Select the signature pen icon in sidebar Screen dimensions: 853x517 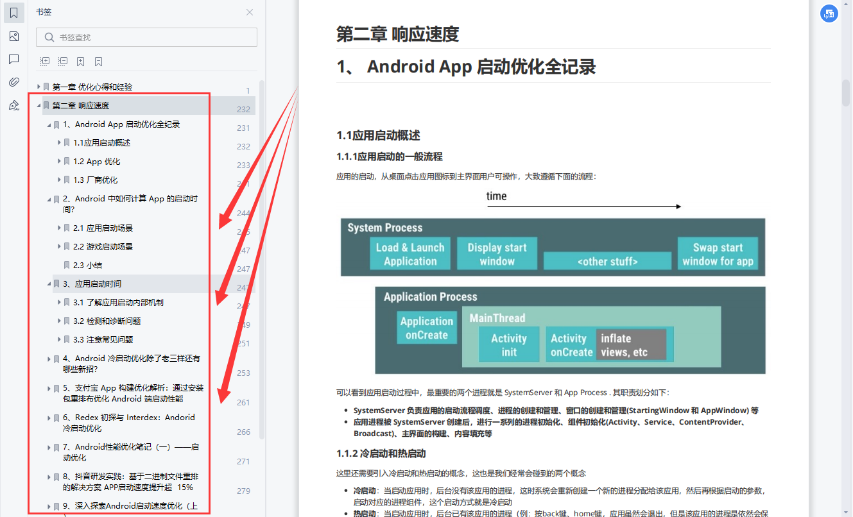13,105
